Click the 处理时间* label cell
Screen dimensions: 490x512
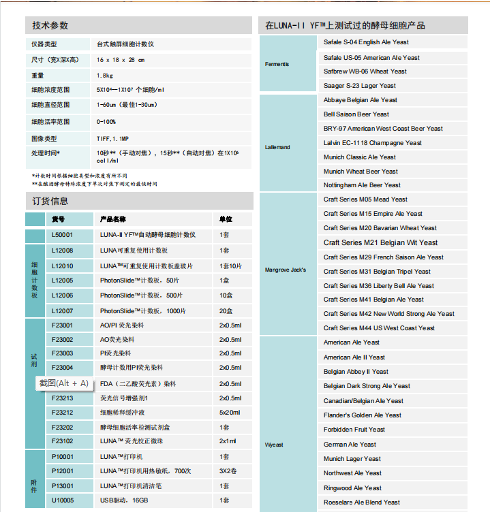click(57, 157)
